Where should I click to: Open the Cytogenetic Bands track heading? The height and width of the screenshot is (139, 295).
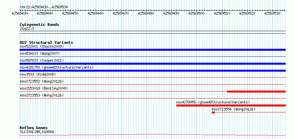(39, 25)
